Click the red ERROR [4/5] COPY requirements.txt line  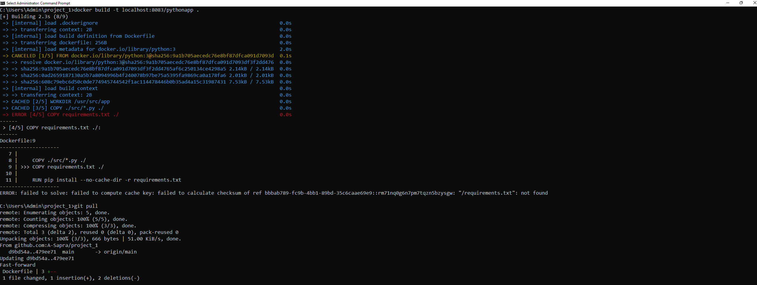click(x=60, y=114)
